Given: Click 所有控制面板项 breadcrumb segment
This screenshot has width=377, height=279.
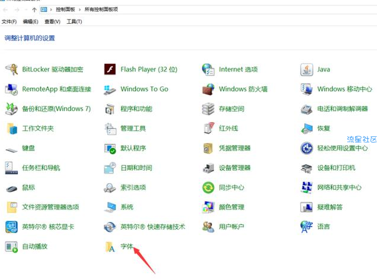Looking at the screenshot, I should click(101, 10).
